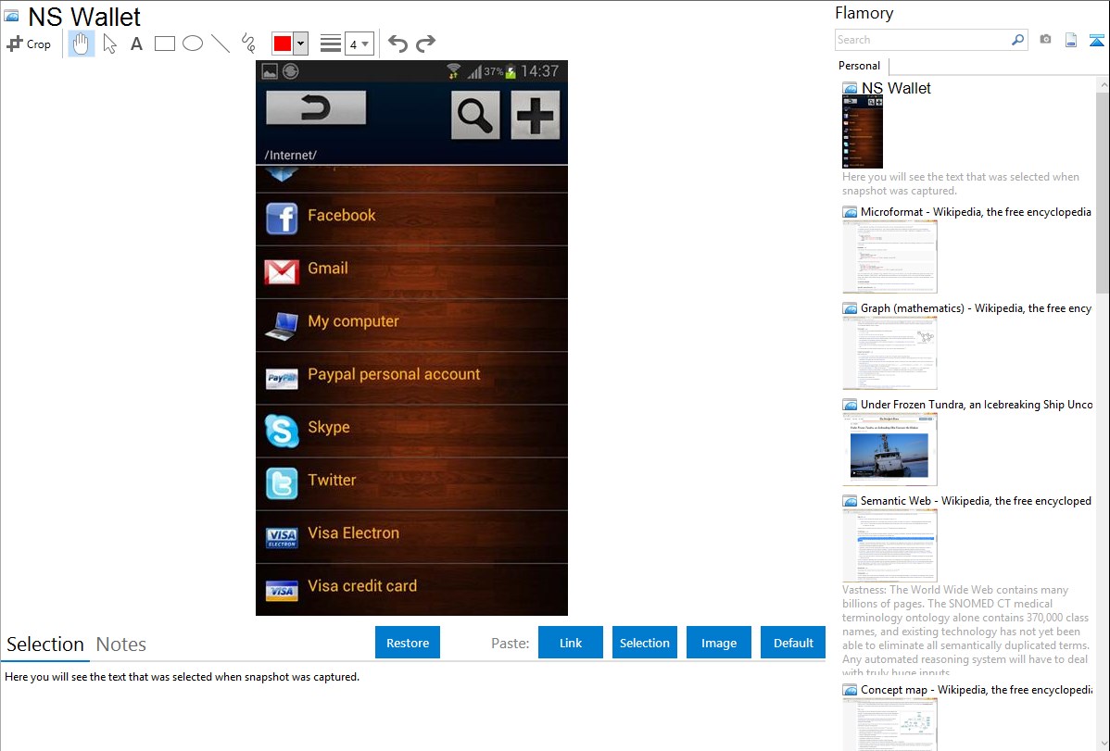Choose the text annotation tool
Screen dimensions: 1110x751
(136, 44)
